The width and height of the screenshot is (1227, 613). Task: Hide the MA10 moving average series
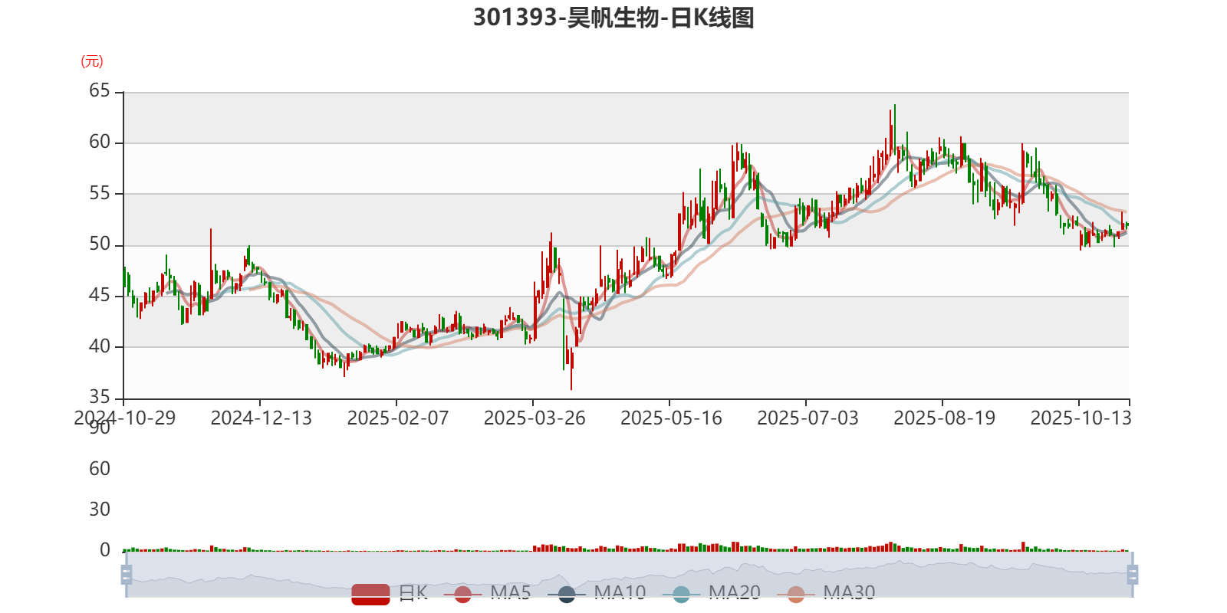tap(597, 593)
